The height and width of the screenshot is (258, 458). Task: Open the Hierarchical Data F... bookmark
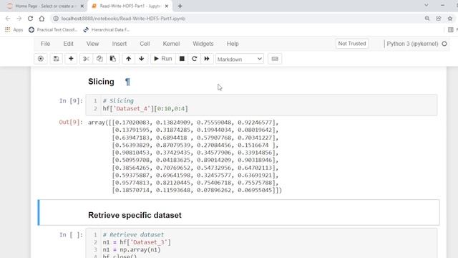click(x=107, y=29)
